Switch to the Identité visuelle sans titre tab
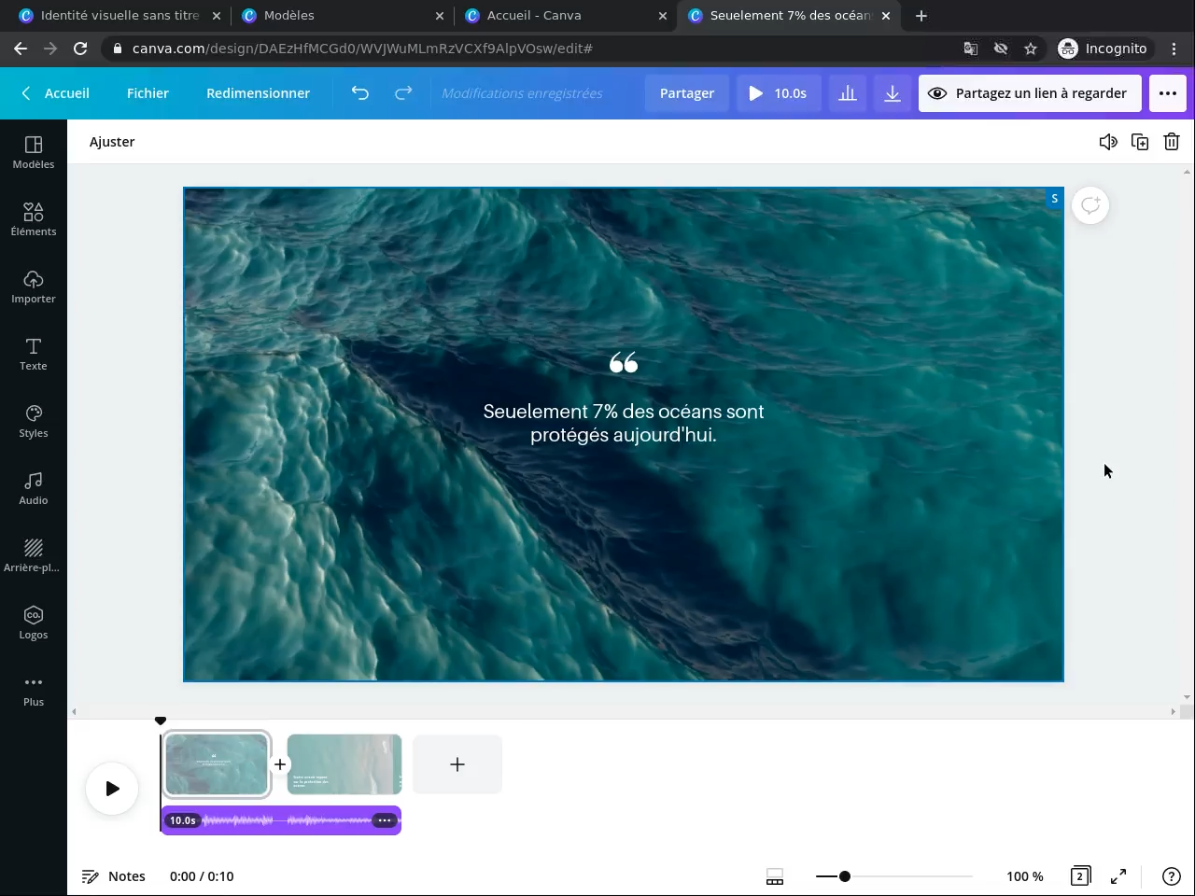Image resolution: width=1195 pixels, height=896 pixels. [119, 15]
